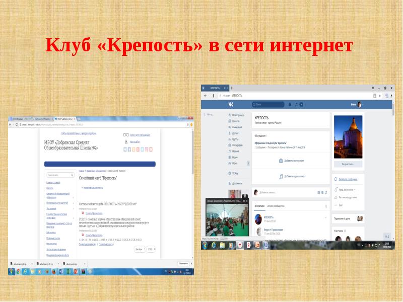Open the year dropdown beside Декабрь
The width and height of the screenshot is (403, 302).
coord(151,249)
